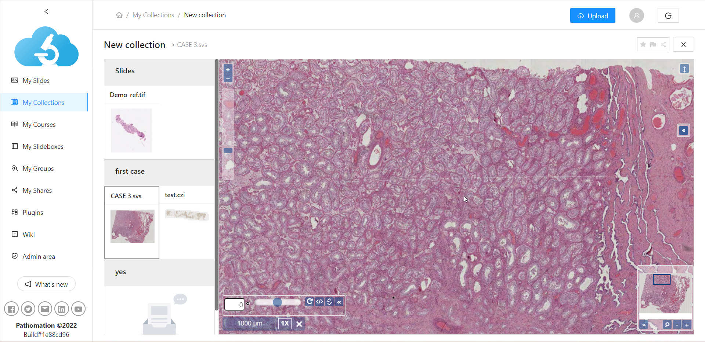The width and height of the screenshot is (705, 342).
Task: Click the magnifier icon in overview panel
Action: point(667,325)
